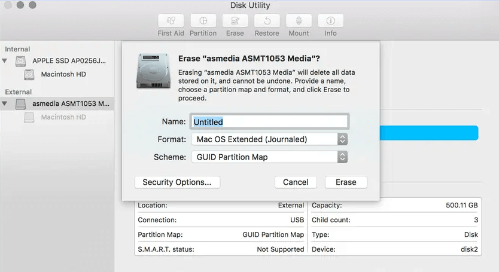Open the Format dropdown menu
Viewport: 499px width, 272px height.
click(269, 139)
